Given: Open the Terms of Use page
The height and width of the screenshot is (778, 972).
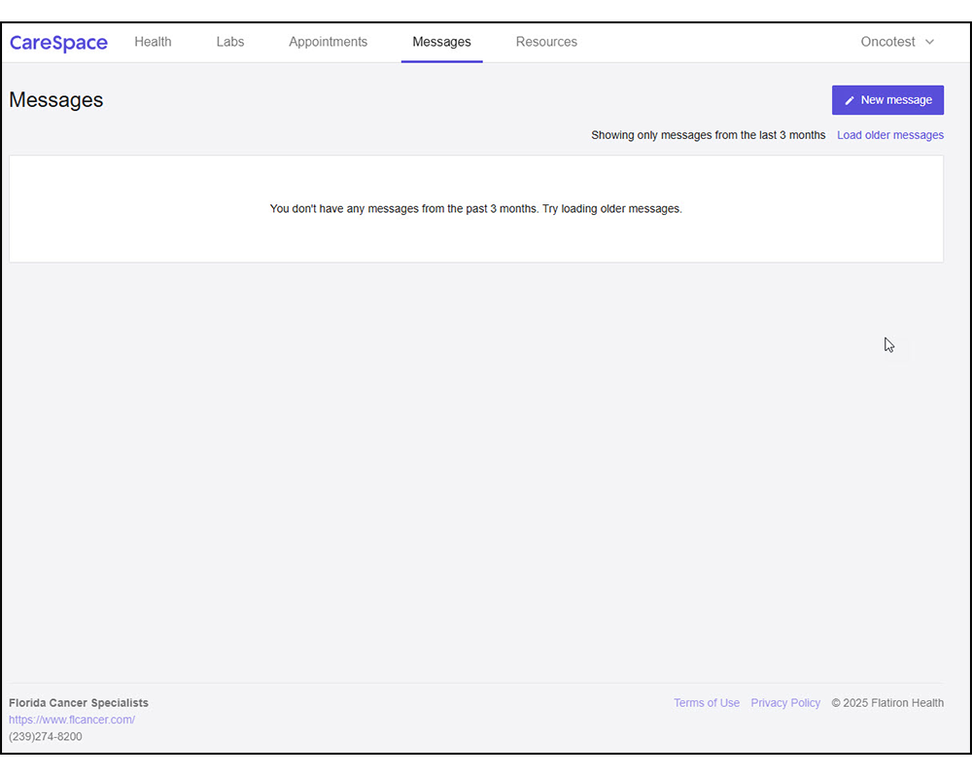Looking at the screenshot, I should (707, 702).
